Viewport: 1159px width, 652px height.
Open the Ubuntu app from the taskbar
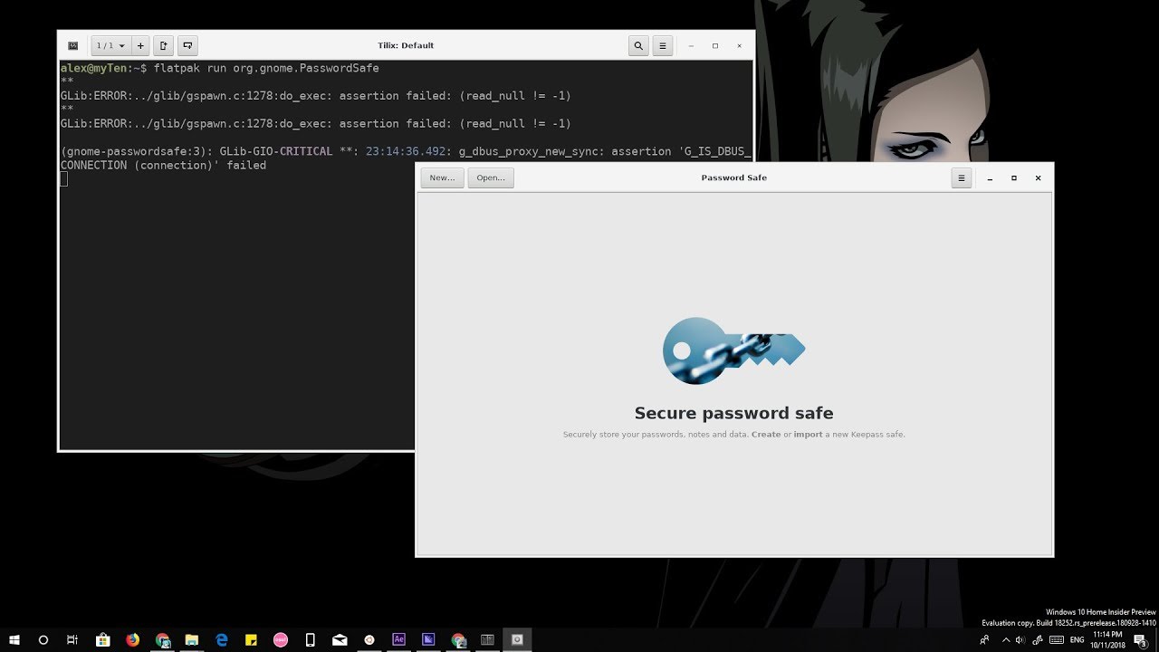tap(369, 639)
